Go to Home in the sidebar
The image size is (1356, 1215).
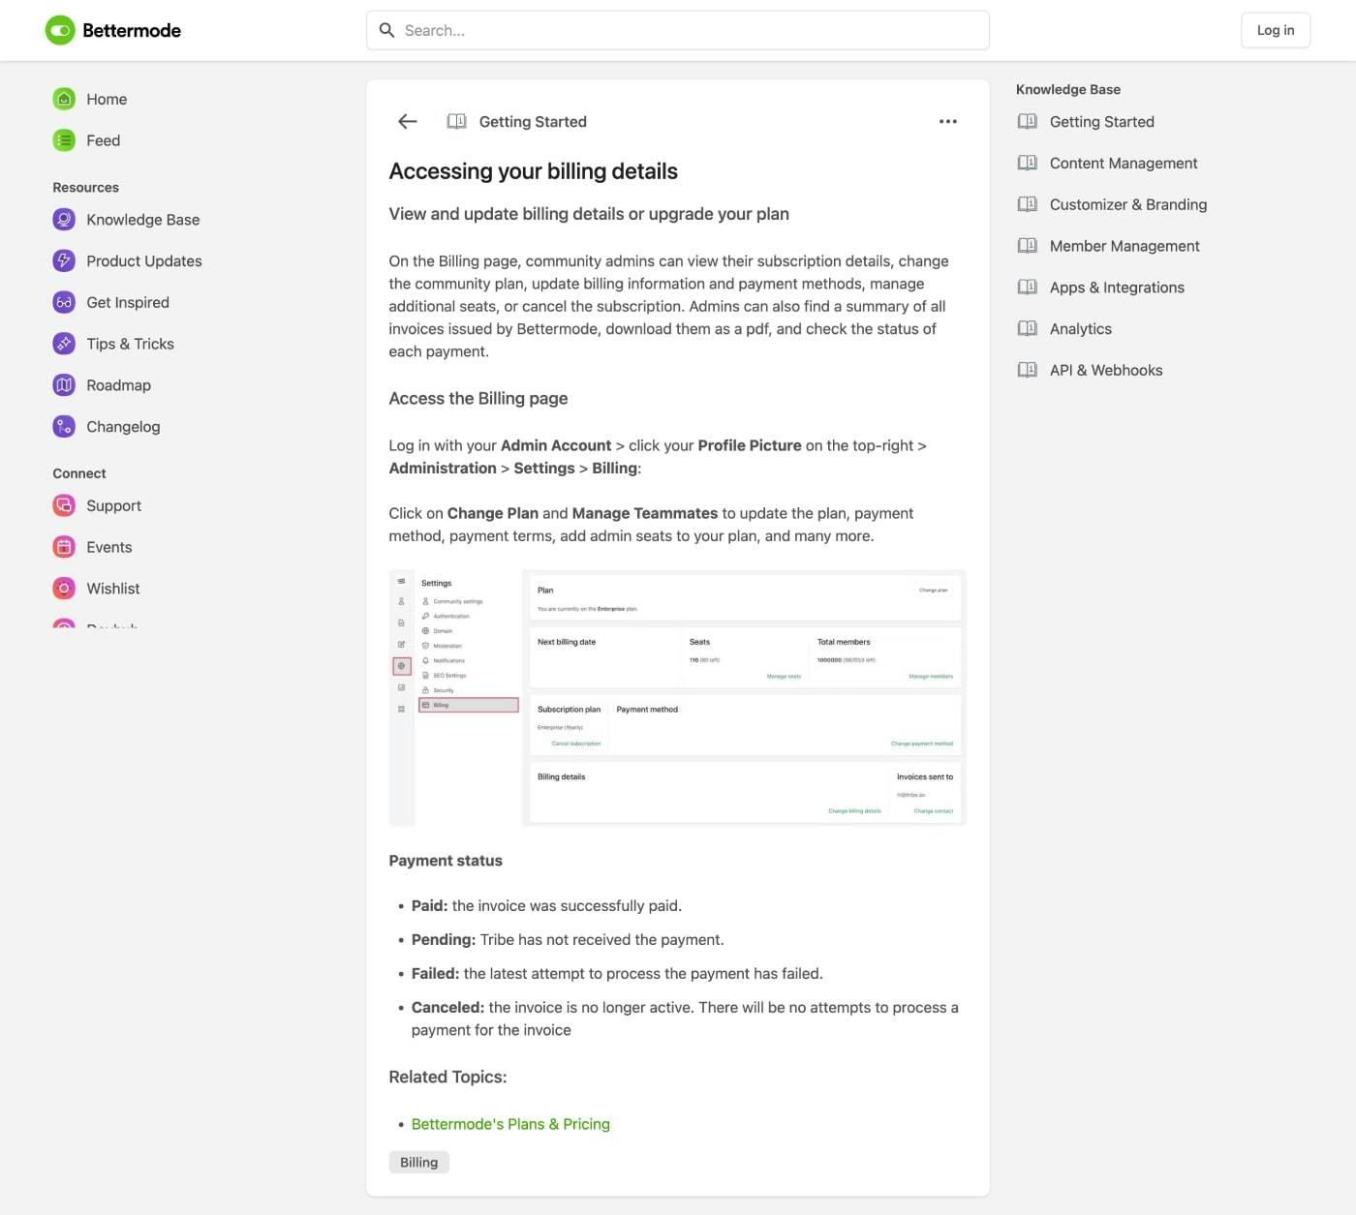click(x=107, y=99)
